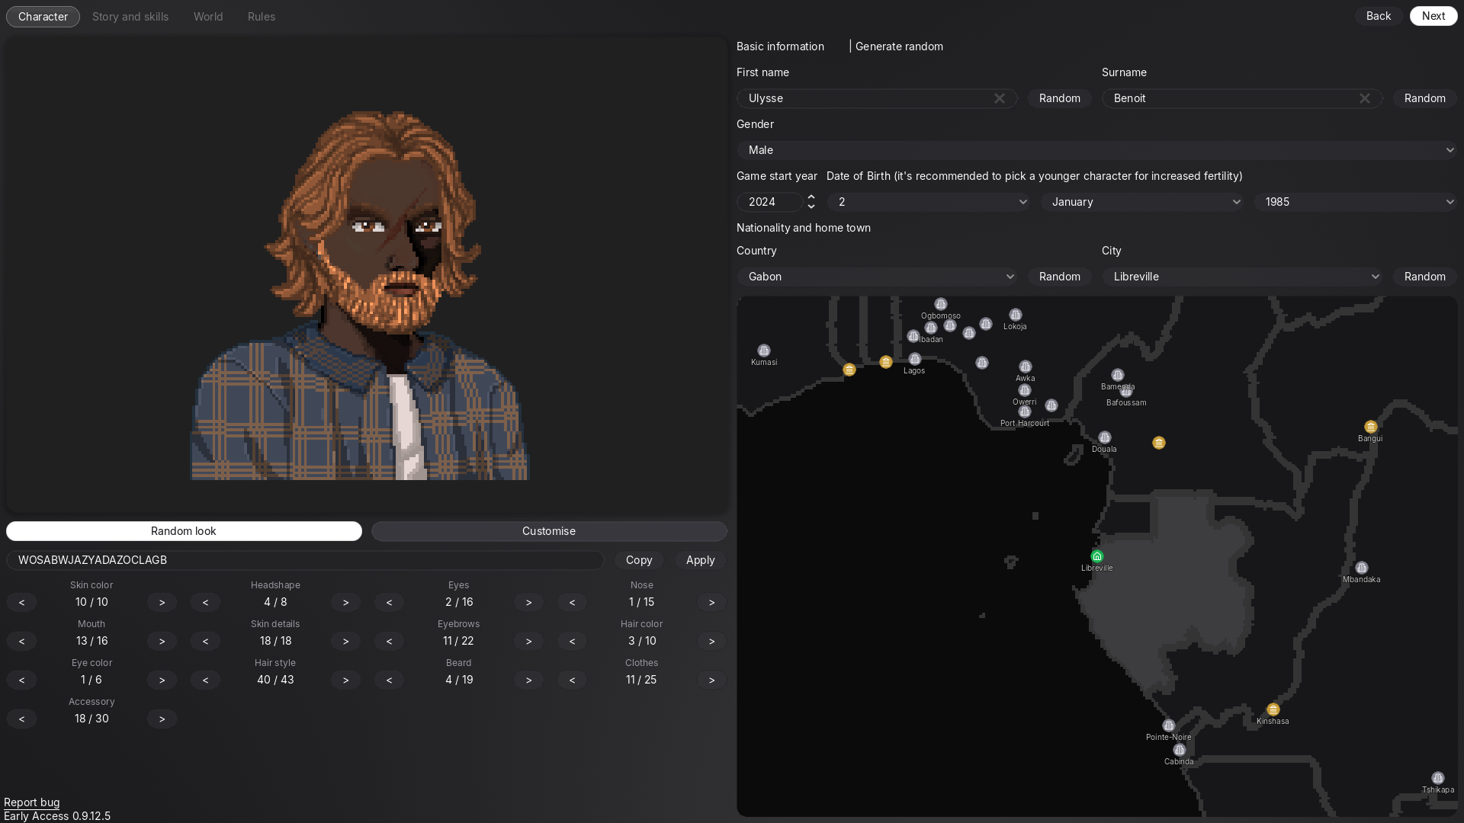Select the Awka city map marker
This screenshot has height=823, width=1464.
pyautogui.click(x=1025, y=367)
